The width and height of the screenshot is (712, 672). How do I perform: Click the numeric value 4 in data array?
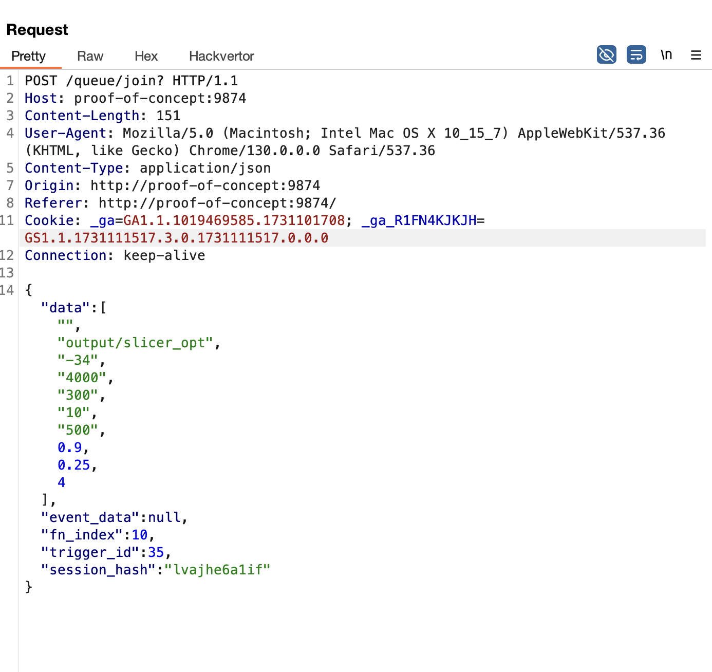point(62,482)
